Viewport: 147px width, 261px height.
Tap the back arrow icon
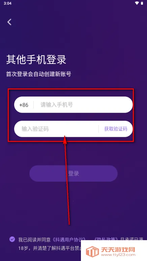(x=9, y=22)
